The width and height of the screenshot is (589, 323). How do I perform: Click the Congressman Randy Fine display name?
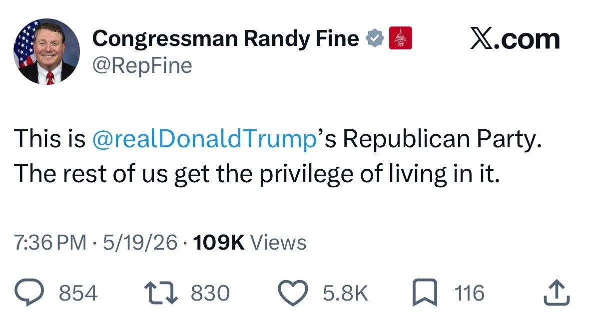225,38
